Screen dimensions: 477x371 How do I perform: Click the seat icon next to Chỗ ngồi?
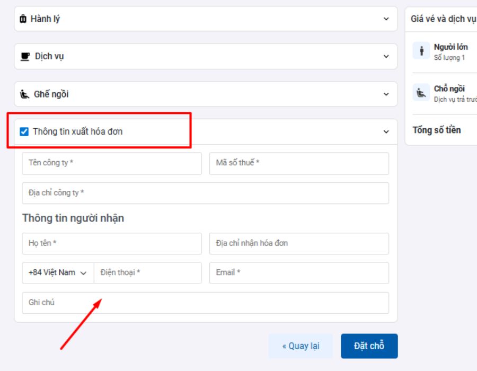[421, 92]
